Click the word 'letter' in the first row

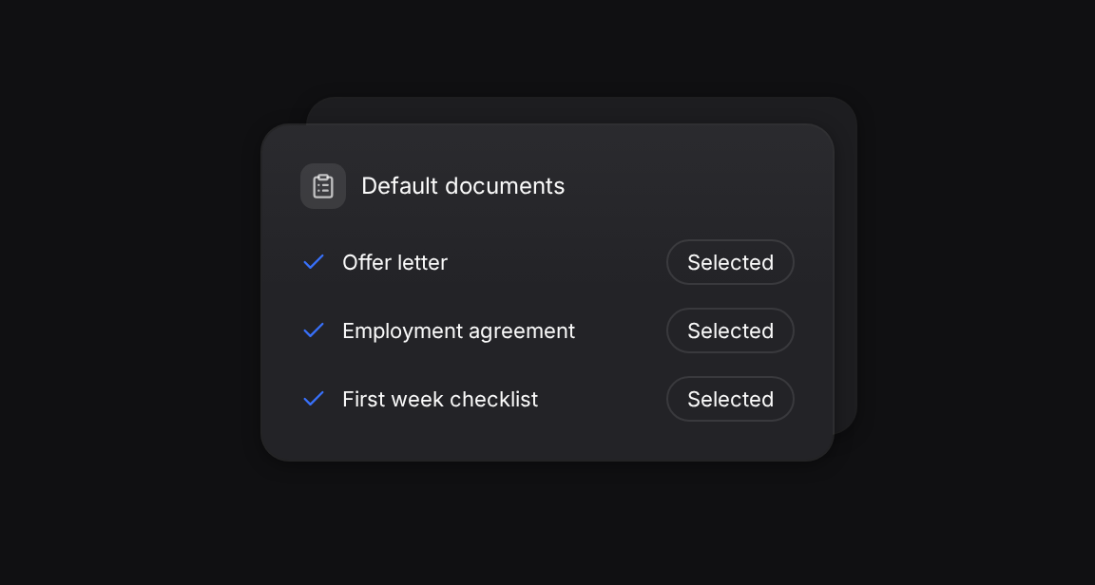[422, 262]
